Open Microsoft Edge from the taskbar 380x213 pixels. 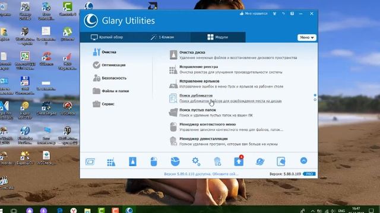pos(59,211)
